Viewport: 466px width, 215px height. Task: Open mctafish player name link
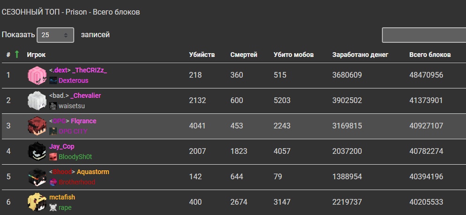tap(62, 197)
